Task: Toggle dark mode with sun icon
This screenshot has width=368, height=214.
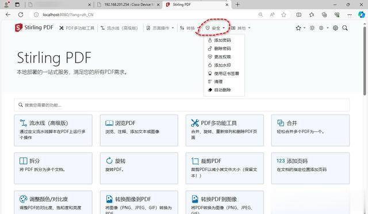Action: point(312,28)
